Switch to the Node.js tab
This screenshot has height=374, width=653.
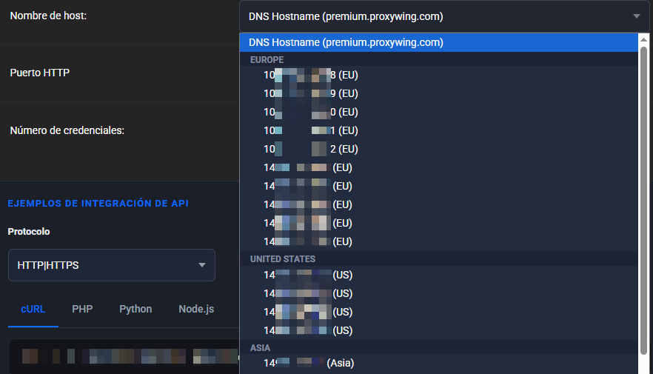[x=196, y=309]
